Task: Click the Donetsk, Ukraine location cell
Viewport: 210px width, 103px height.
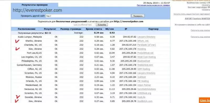Action: pyautogui.click(x=33, y=97)
